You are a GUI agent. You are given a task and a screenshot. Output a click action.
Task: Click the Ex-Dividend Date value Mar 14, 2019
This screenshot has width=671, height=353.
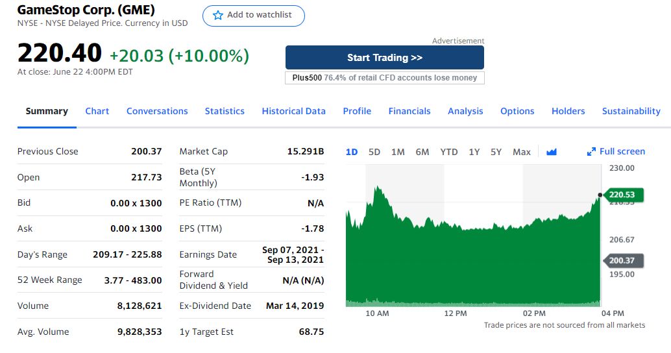pos(295,306)
